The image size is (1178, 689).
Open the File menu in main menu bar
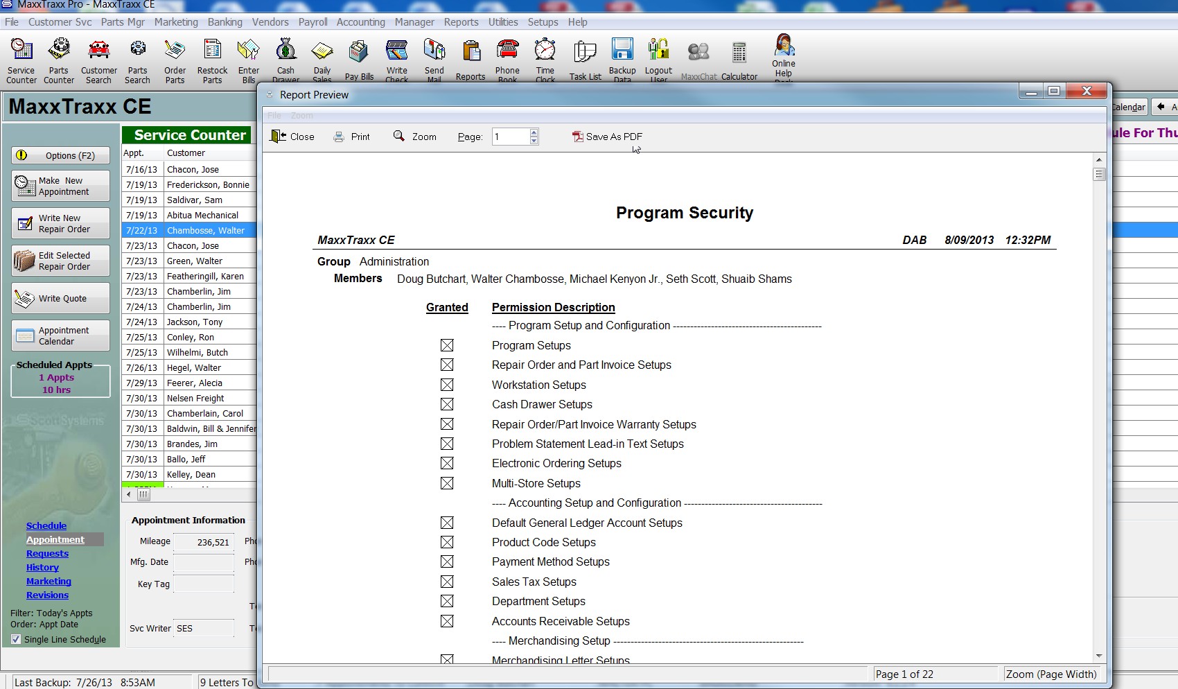12,22
